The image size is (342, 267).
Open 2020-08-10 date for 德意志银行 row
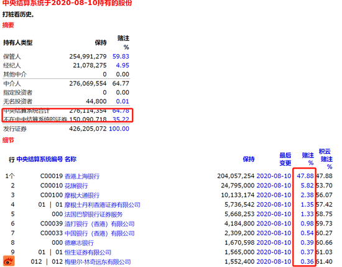(x=274, y=243)
